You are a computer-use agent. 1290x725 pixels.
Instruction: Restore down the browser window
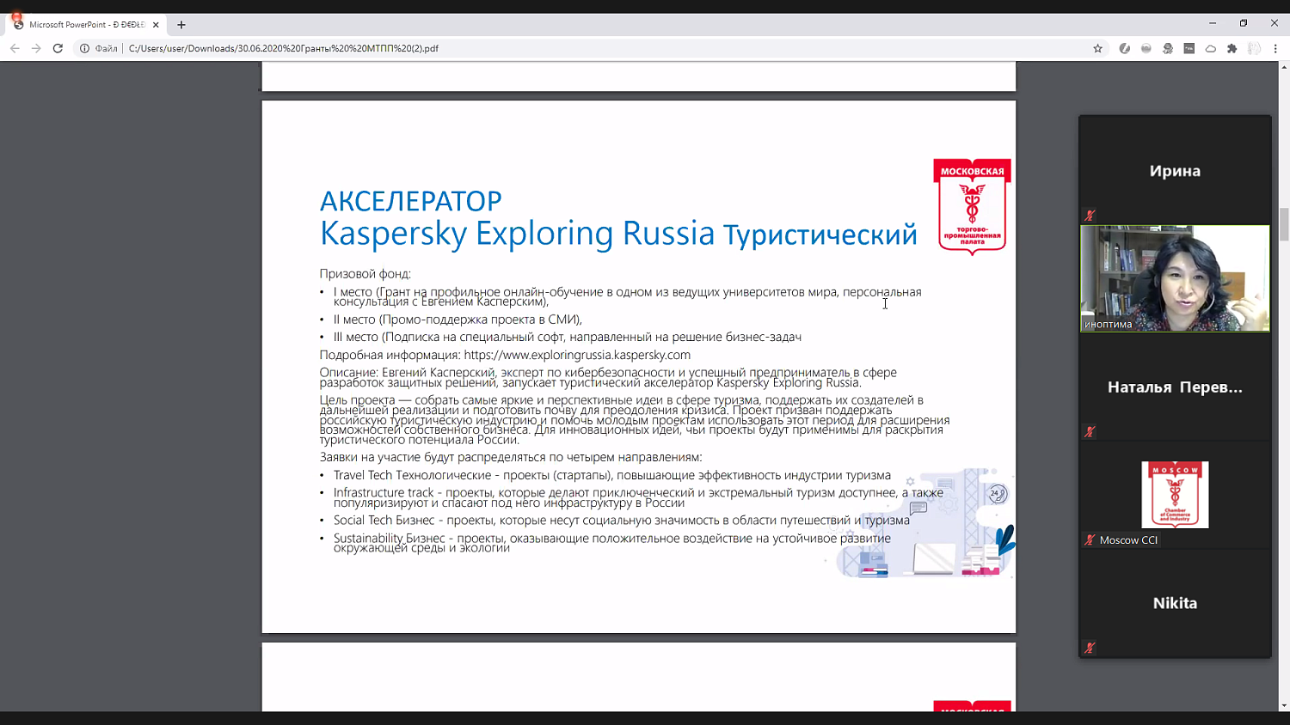click(1244, 23)
